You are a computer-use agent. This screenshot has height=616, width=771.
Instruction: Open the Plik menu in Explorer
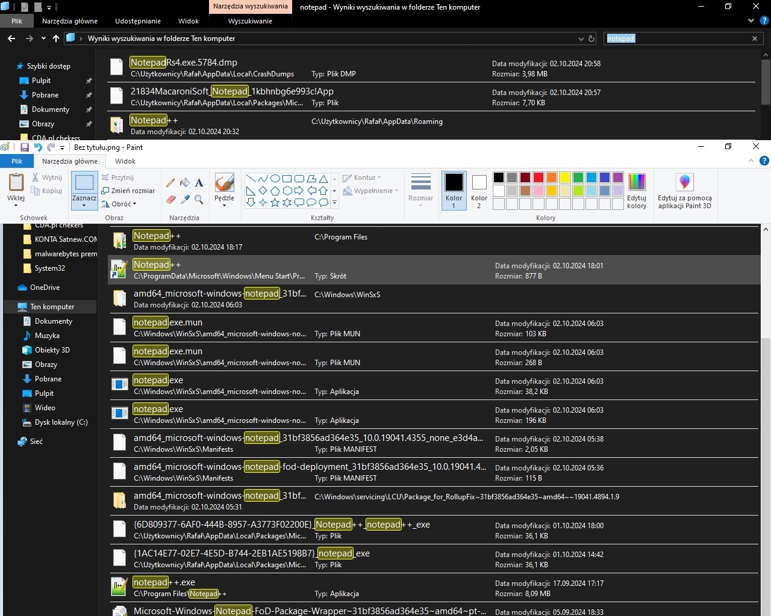tap(17, 21)
